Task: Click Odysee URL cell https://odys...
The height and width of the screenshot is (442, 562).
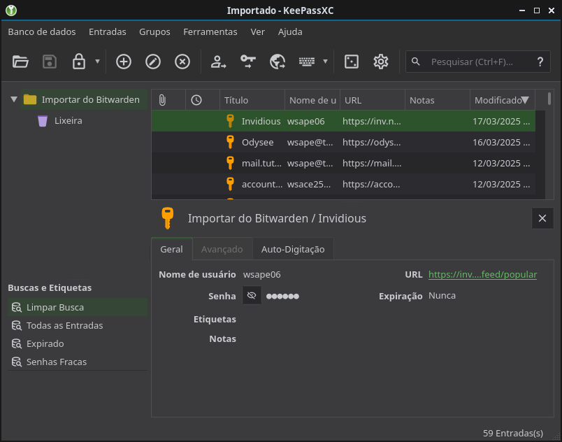Action: click(x=371, y=142)
